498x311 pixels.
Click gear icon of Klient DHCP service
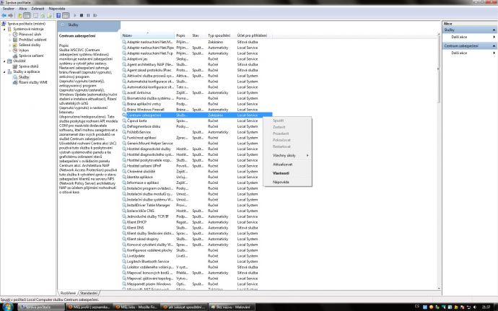pyautogui.click(x=124, y=222)
